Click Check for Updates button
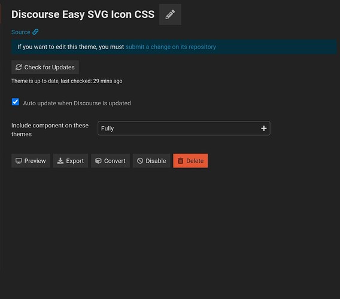This screenshot has width=340, height=299. click(45, 67)
